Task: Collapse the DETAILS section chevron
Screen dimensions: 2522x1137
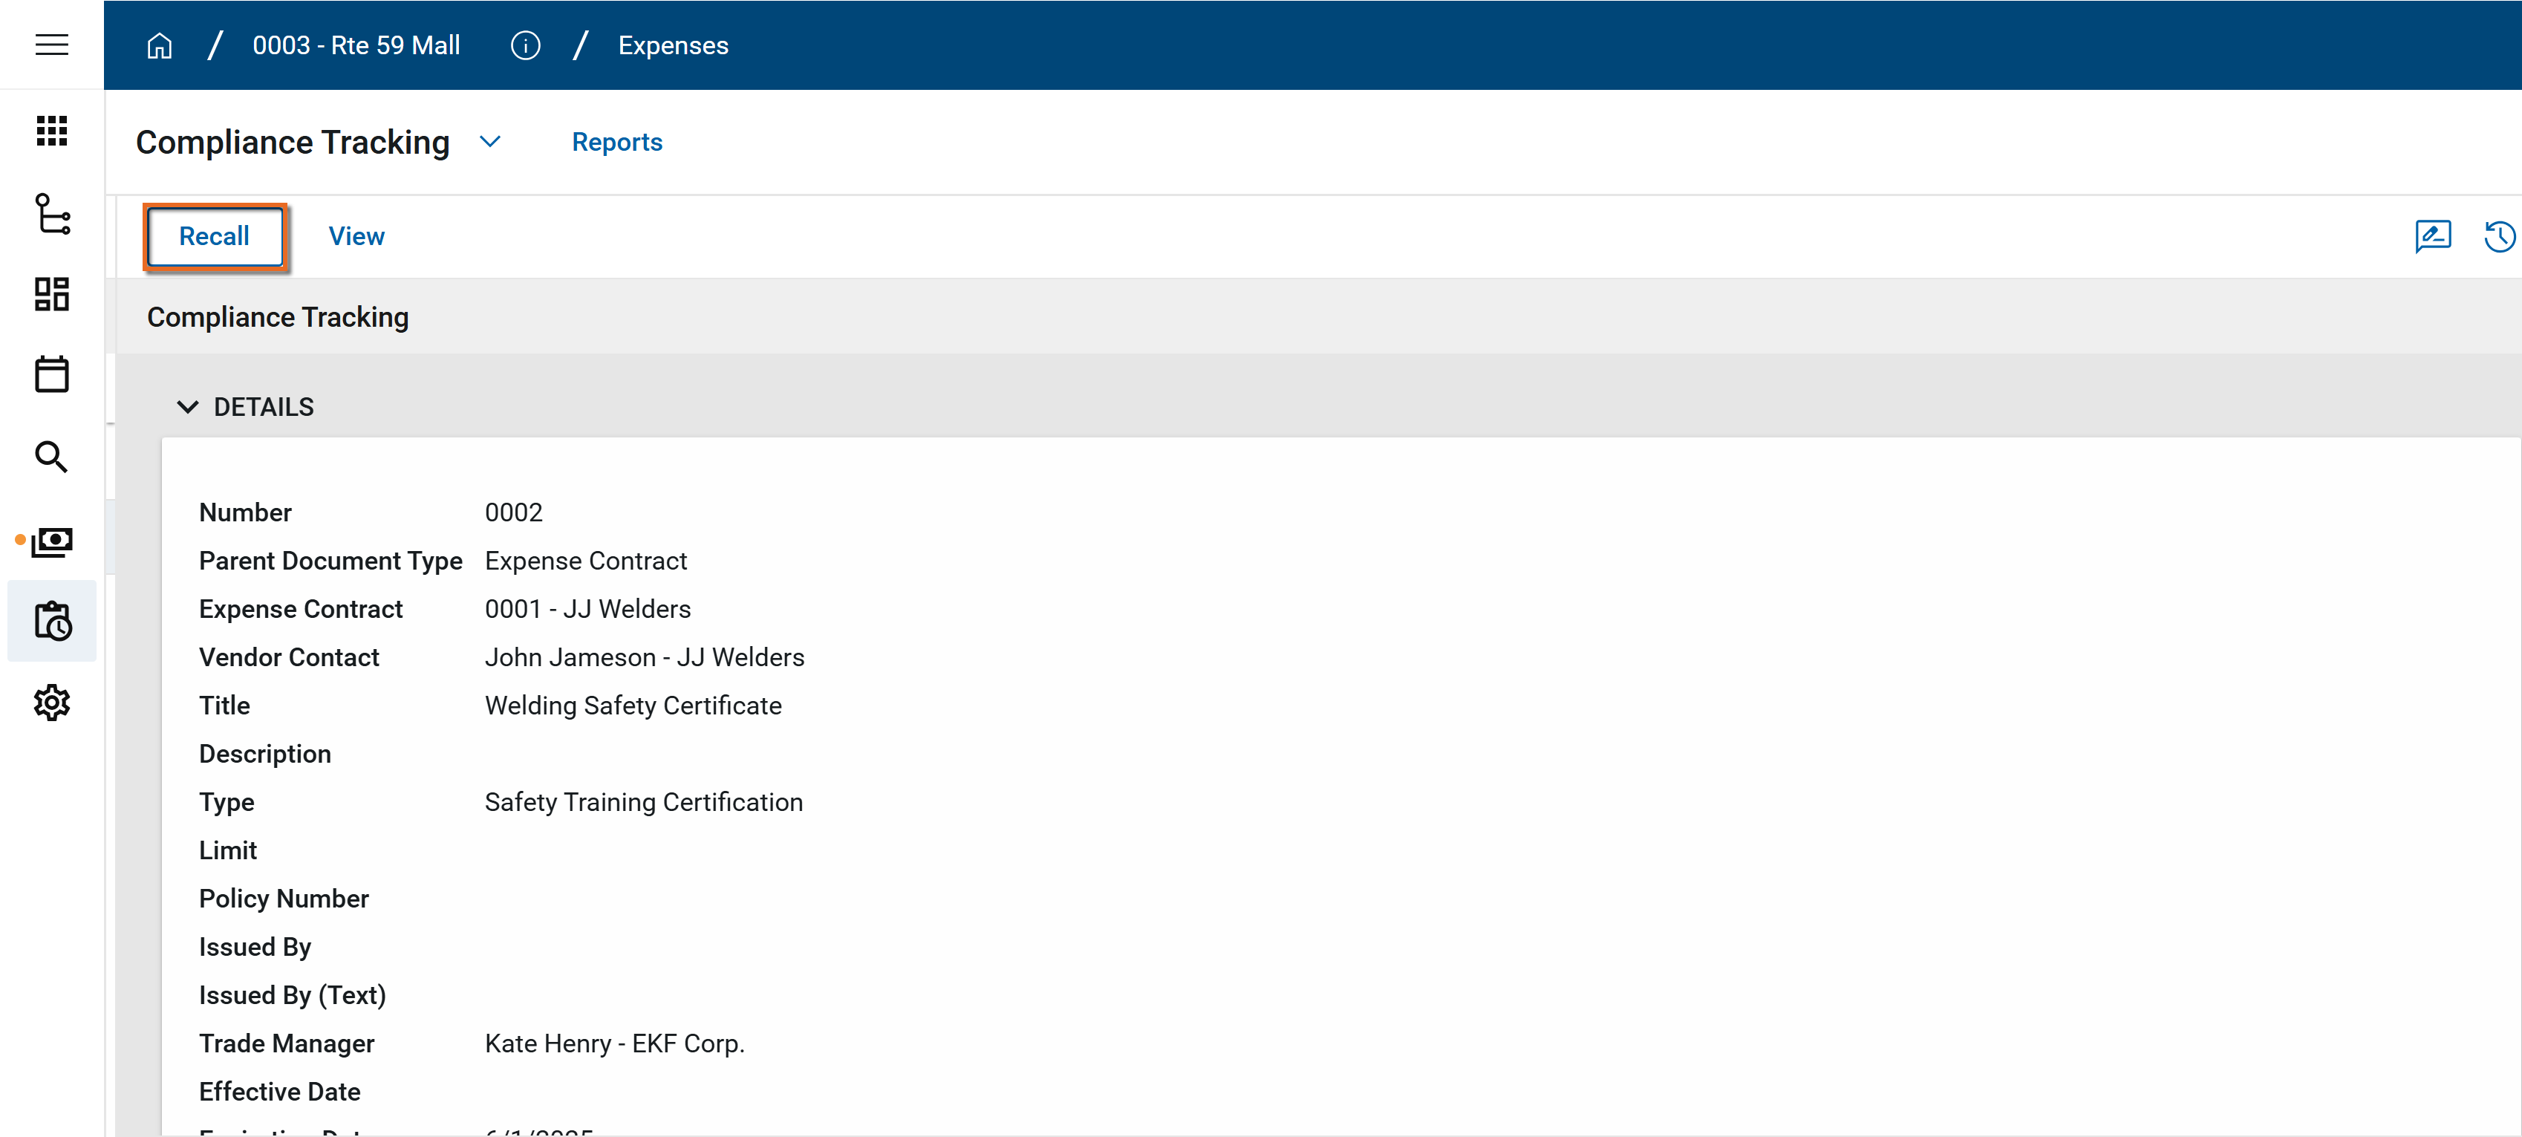Action: tap(187, 406)
